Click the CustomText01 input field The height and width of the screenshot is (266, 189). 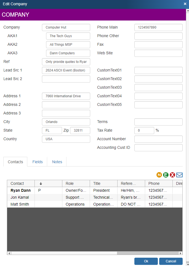coord(158,70)
